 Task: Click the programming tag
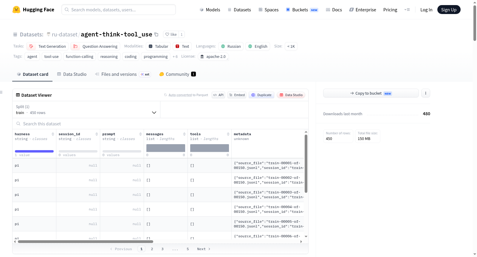(x=156, y=56)
